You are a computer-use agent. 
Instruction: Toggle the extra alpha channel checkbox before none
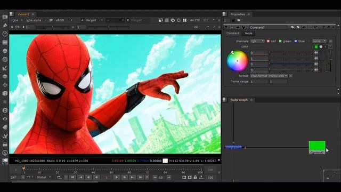tap(309, 41)
